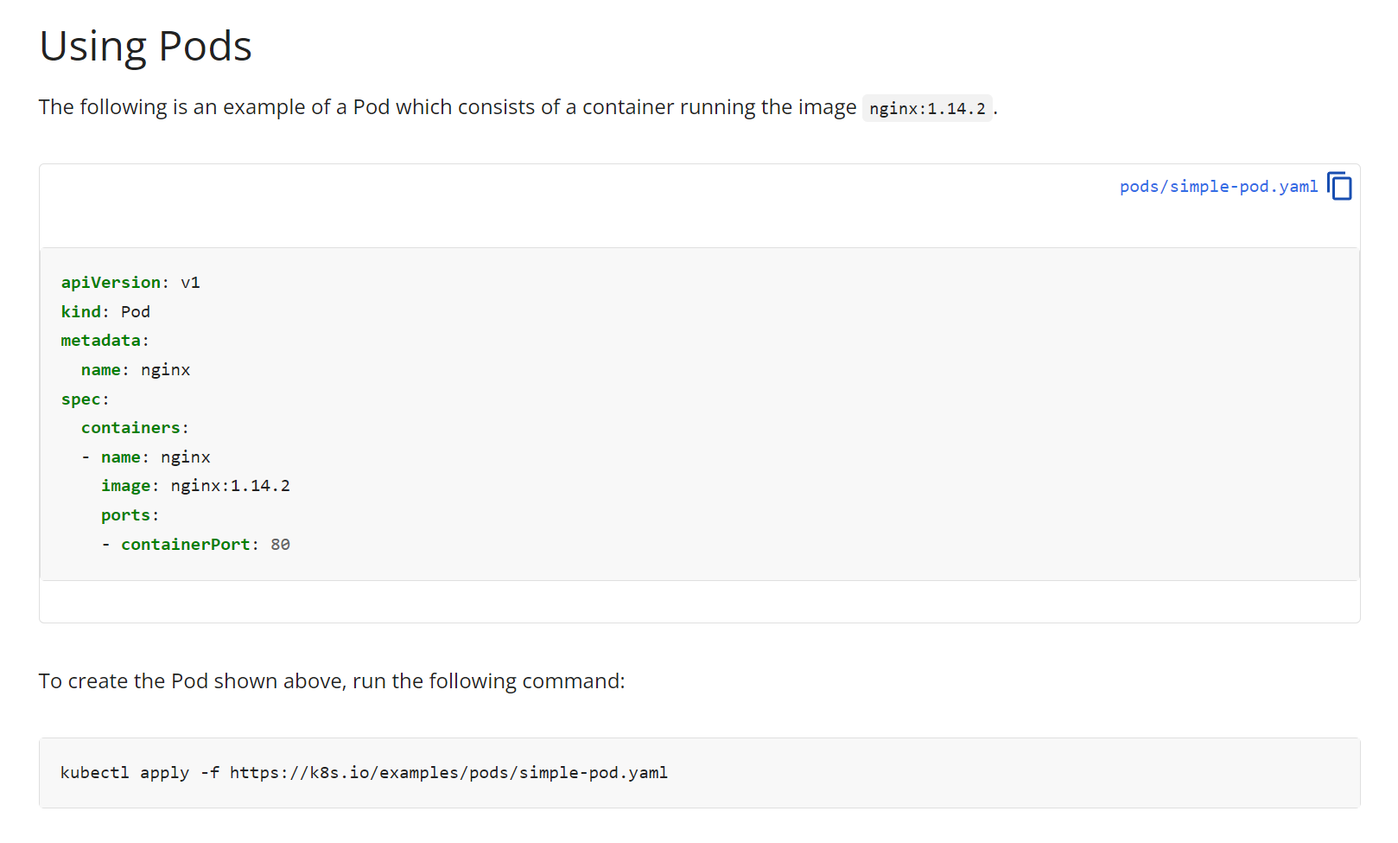Click the 'To create the Pod' paragraph
This screenshot has height=843, width=1398.
[332, 681]
